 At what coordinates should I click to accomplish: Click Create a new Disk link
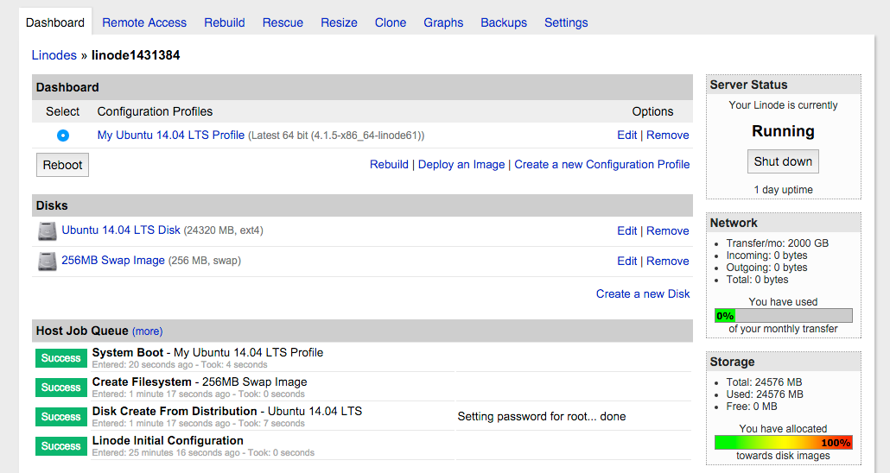coord(643,293)
